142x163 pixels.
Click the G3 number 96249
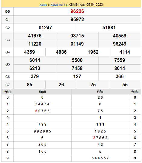[120, 44]
